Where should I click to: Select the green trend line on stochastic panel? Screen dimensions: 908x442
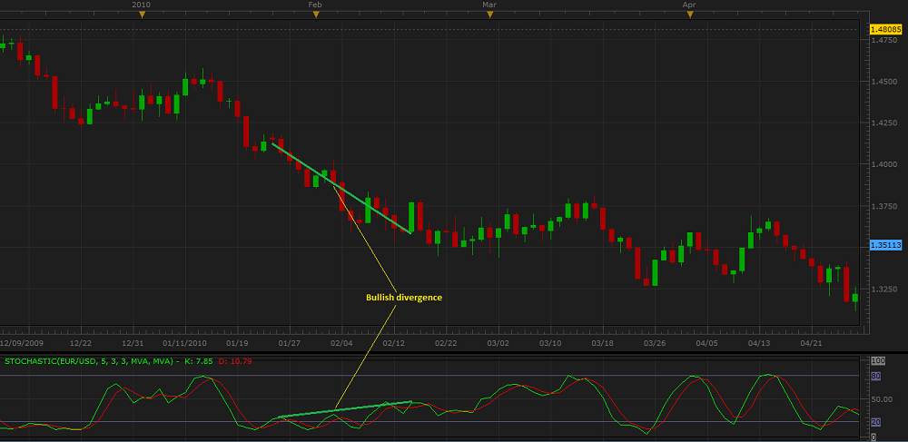pyautogui.click(x=345, y=409)
